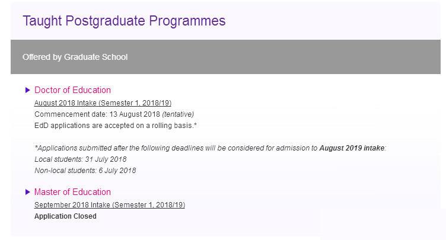Open the Master of Education link
Image resolution: width=446 pixels, height=240 pixels.
pyautogui.click(x=72, y=192)
